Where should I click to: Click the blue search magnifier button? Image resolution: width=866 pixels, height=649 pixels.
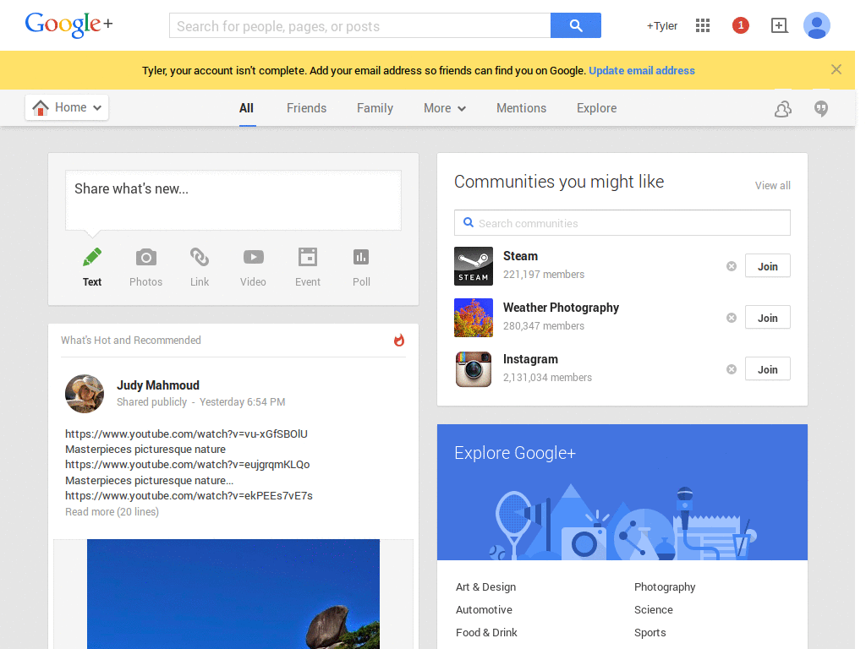[x=575, y=25]
